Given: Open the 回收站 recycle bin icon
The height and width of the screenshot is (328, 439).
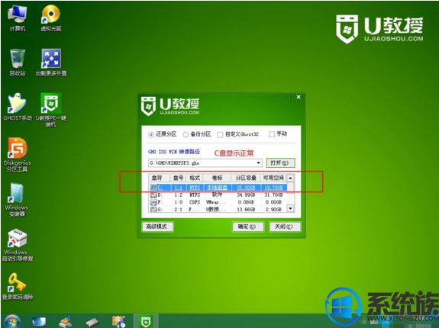Looking at the screenshot, I should click(x=18, y=63).
